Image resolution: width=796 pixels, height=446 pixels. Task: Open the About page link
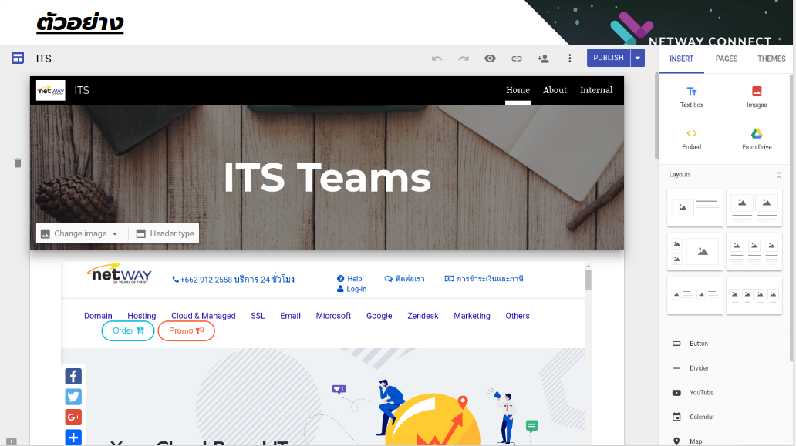555,90
